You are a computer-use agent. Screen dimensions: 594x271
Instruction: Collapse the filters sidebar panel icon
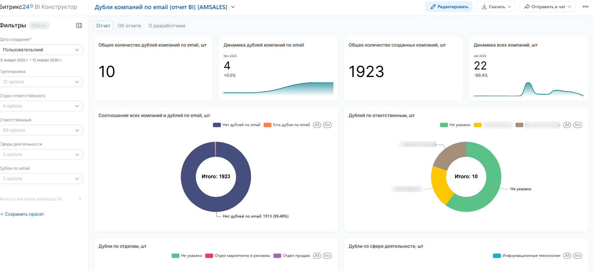[x=79, y=25]
